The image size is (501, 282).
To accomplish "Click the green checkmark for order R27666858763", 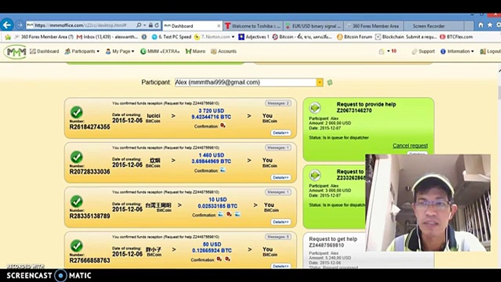I will click(77, 246).
